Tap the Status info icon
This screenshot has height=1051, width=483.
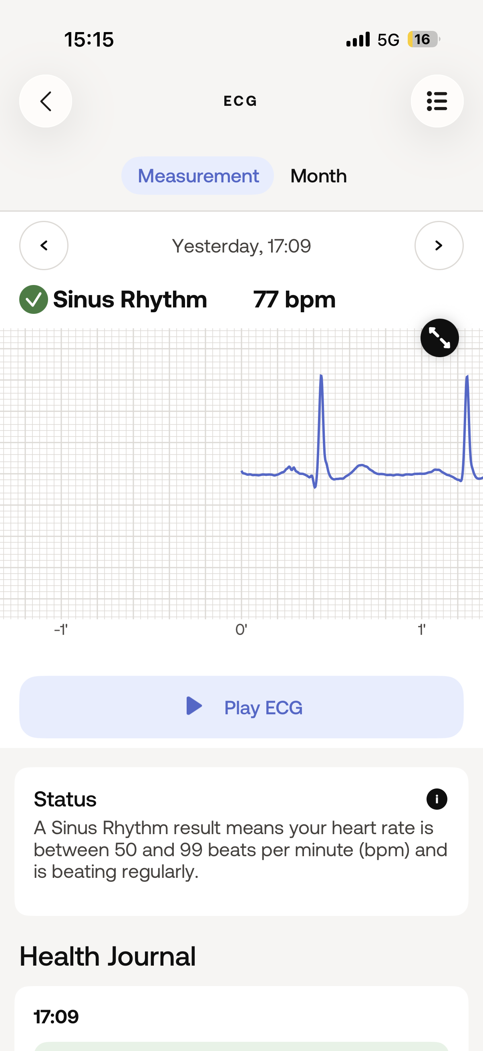pos(437,799)
